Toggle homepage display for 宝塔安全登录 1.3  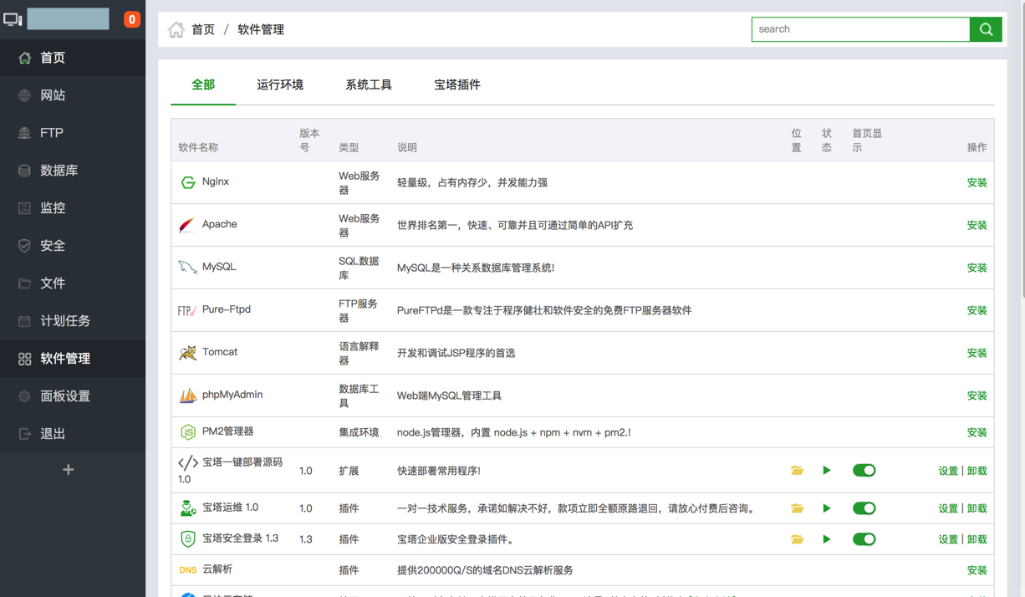point(864,539)
